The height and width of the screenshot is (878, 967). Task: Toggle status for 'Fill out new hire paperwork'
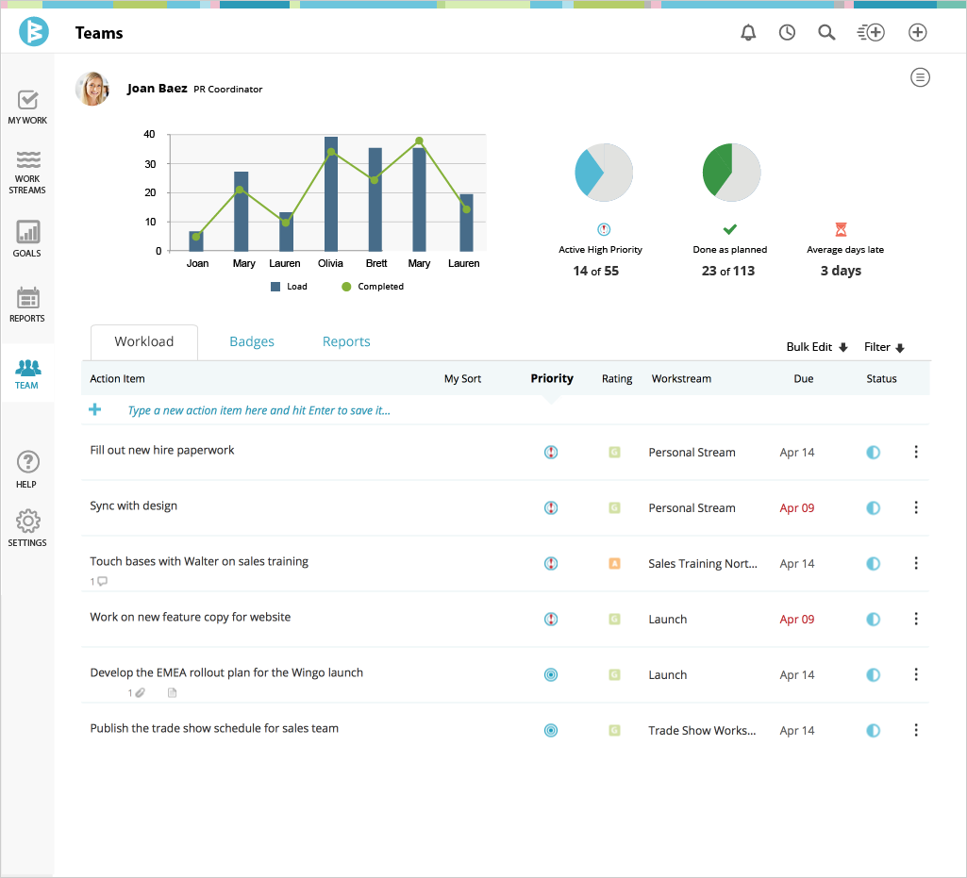click(x=873, y=452)
